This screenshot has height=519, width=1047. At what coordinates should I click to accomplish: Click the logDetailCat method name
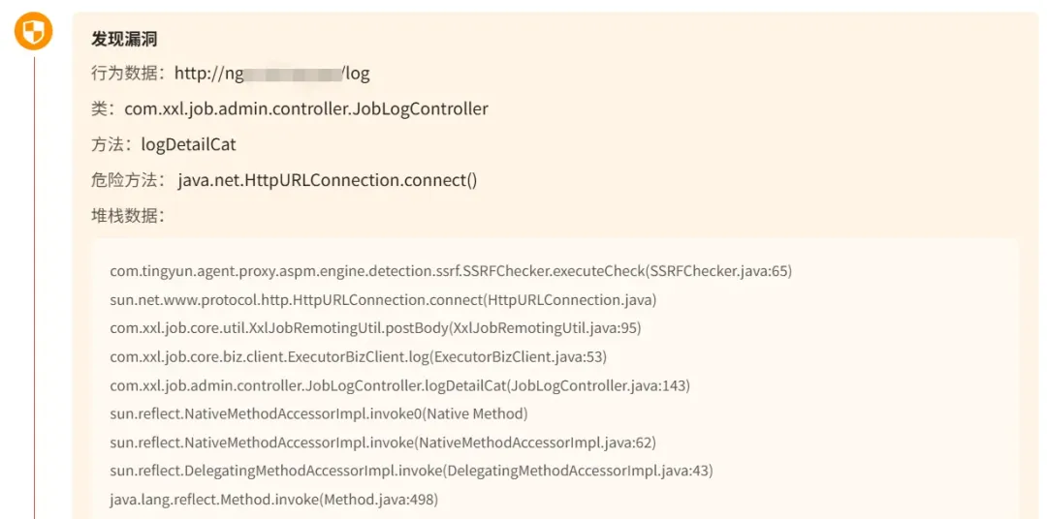(188, 144)
